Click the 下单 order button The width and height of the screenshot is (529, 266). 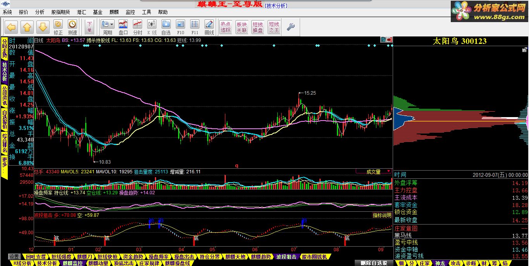90,27
